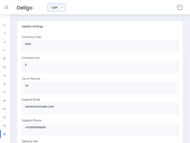Image resolution: width=190 pixels, height=143 pixels.
Task: Click the Tax In Percent label
Action: 31,79
